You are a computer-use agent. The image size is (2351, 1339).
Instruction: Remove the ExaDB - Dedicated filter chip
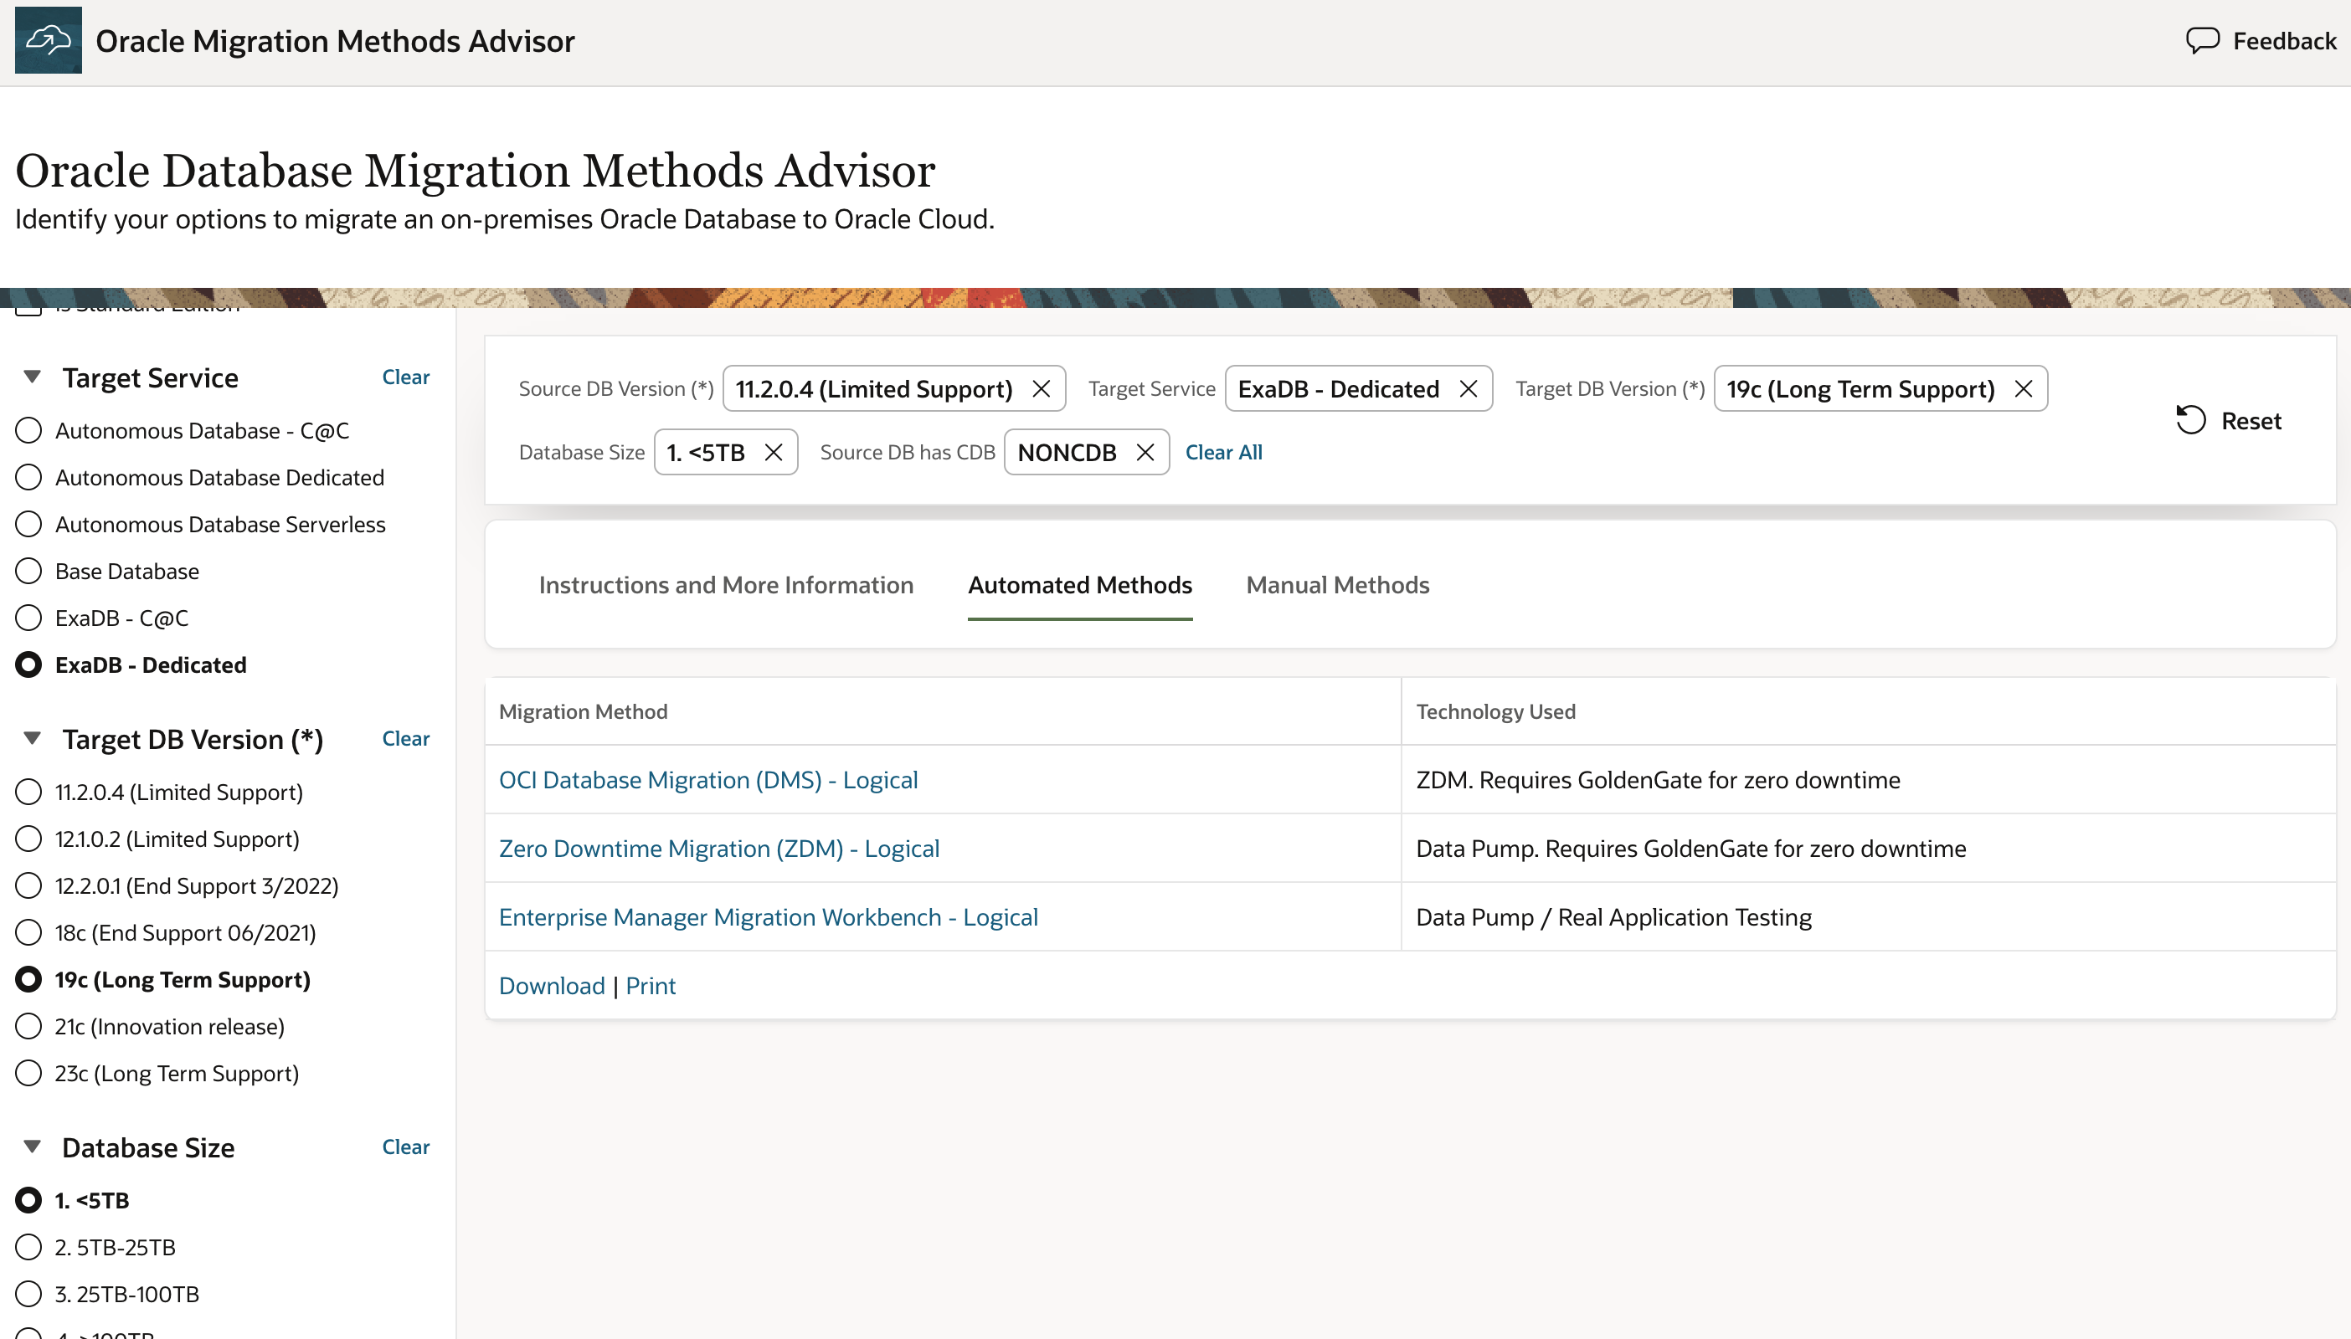tap(1468, 388)
